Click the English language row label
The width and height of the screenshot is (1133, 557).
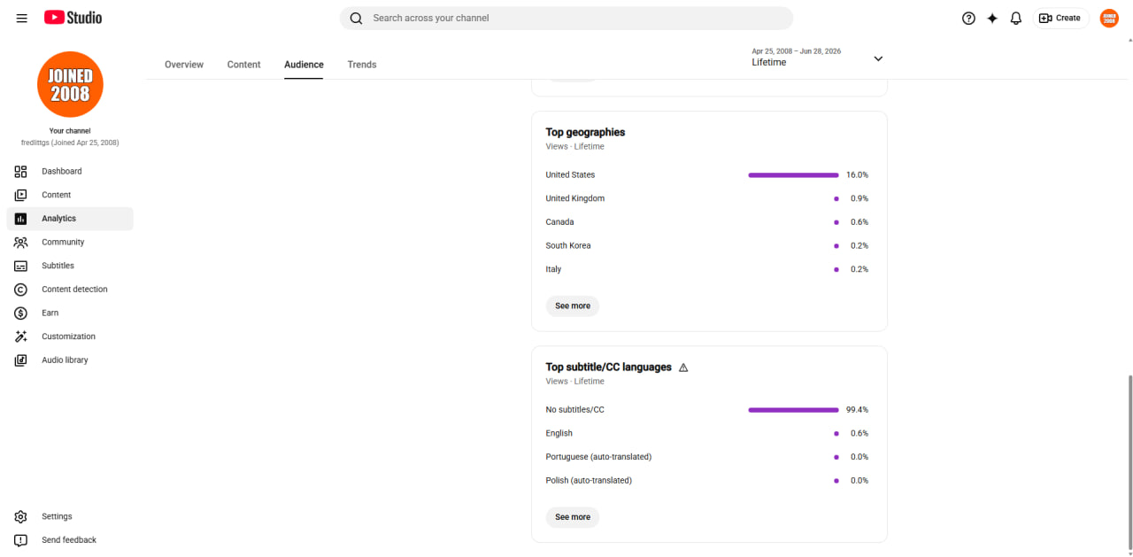pos(559,433)
